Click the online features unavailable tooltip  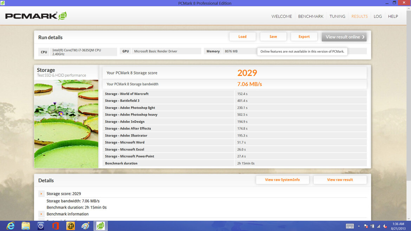point(302,51)
